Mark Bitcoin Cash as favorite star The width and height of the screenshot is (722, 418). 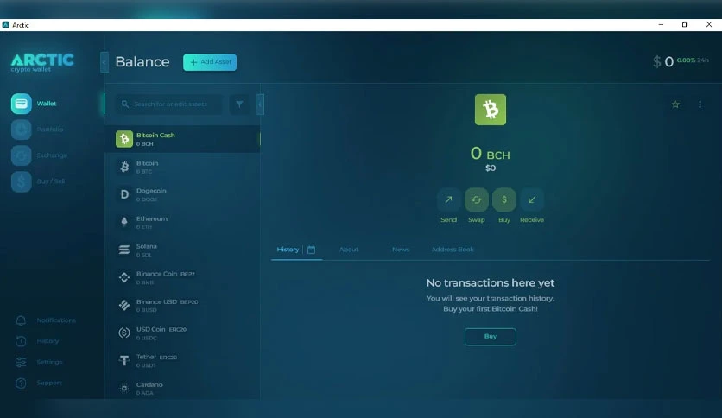point(675,104)
